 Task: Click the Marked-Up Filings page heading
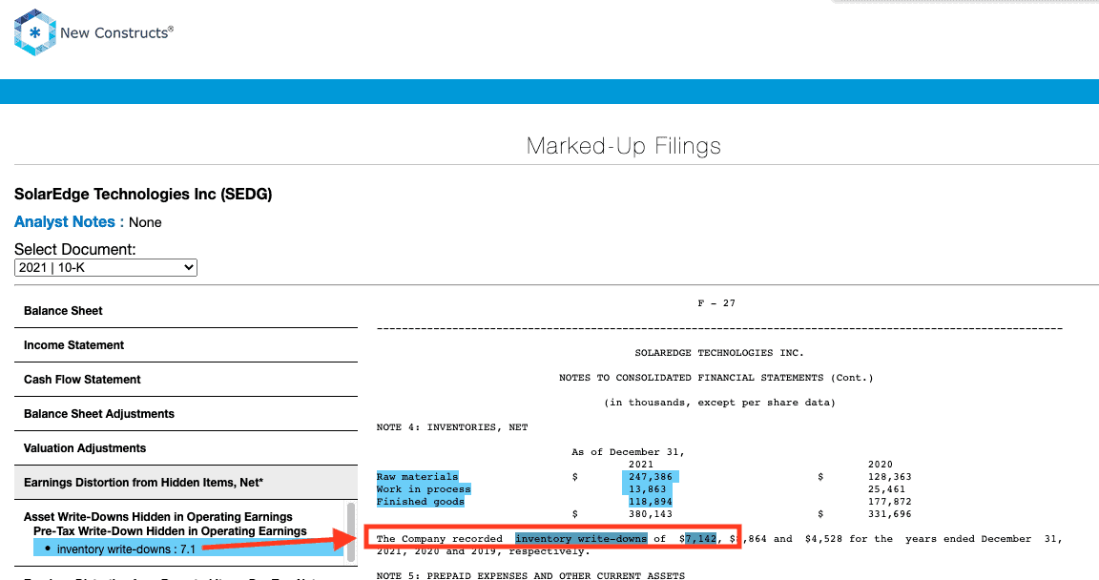(x=624, y=146)
